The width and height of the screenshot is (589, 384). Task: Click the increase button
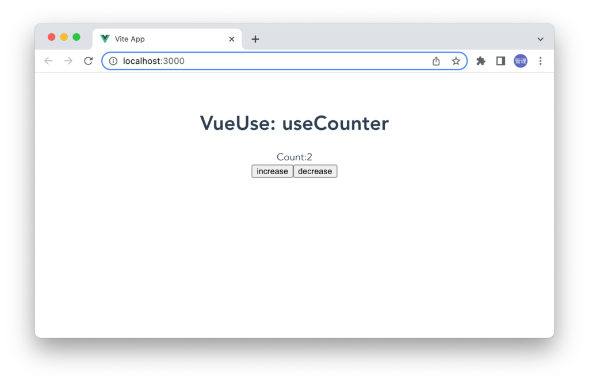click(x=272, y=171)
